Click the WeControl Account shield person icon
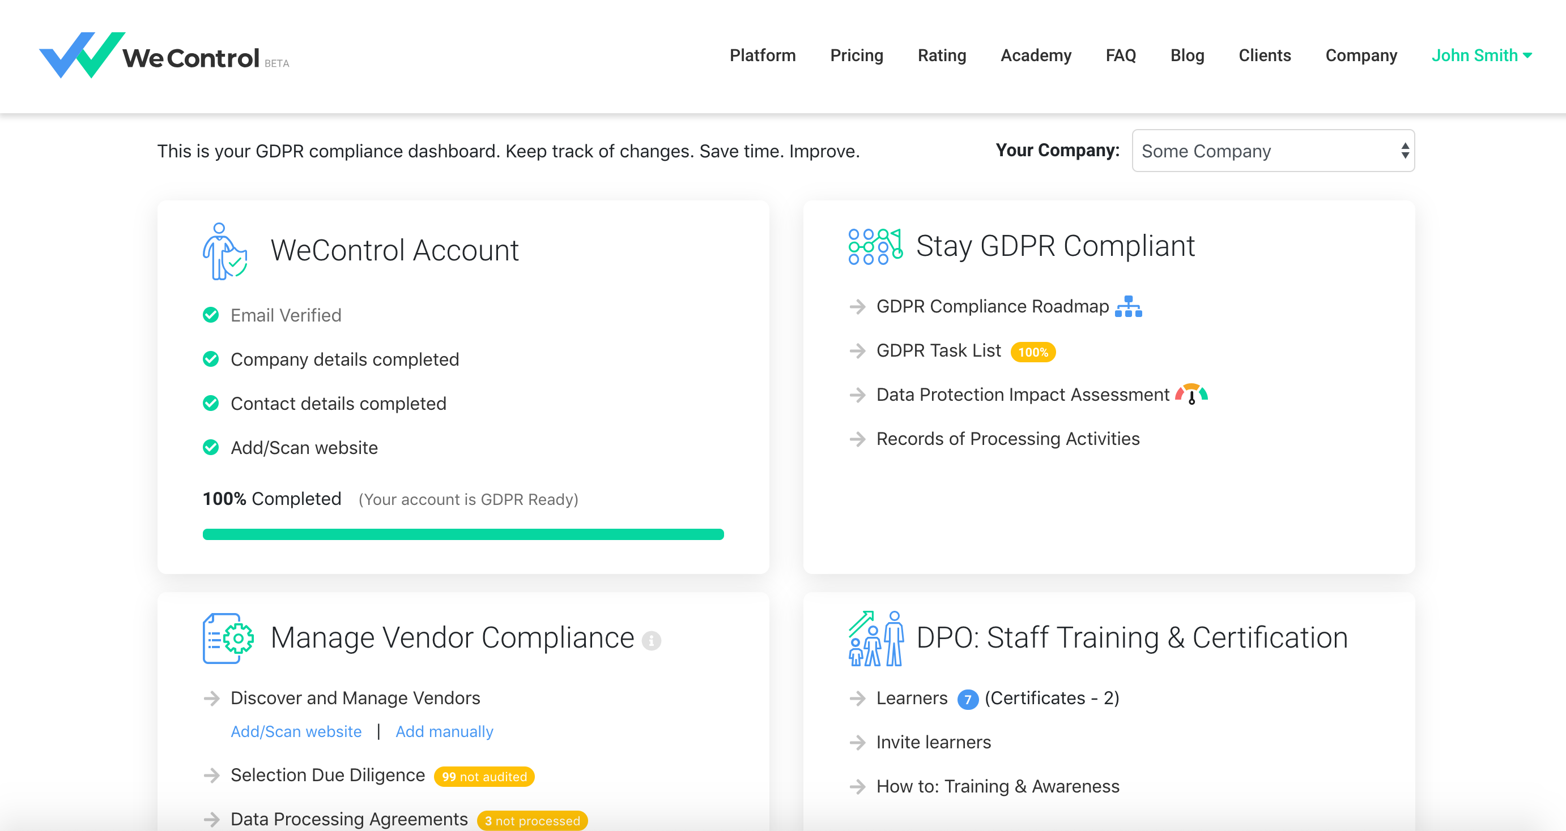 click(224, 251)
